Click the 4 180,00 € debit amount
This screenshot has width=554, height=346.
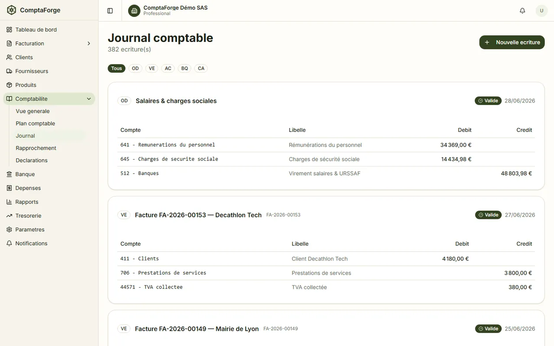point(455,259)
